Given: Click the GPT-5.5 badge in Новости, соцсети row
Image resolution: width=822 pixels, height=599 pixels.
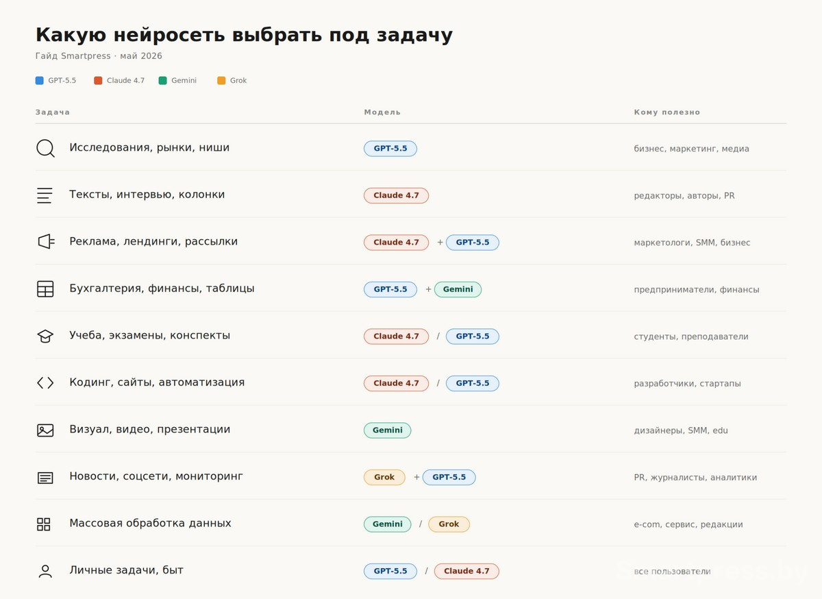Looking at the screenshot, I should tap(449, 478).
